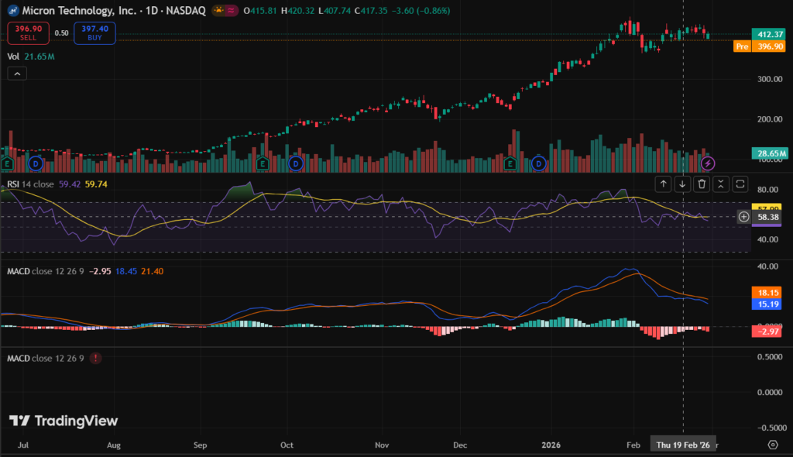
Task: Add alert with plus icon on price scale
Action: coord(744,217)
